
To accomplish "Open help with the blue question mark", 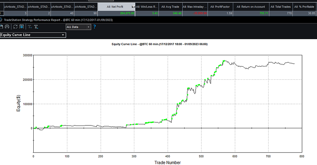I will [94, 27].
